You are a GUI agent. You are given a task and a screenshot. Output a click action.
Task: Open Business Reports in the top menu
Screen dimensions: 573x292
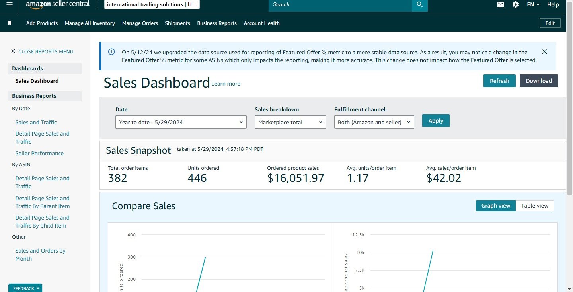[216, 23]
